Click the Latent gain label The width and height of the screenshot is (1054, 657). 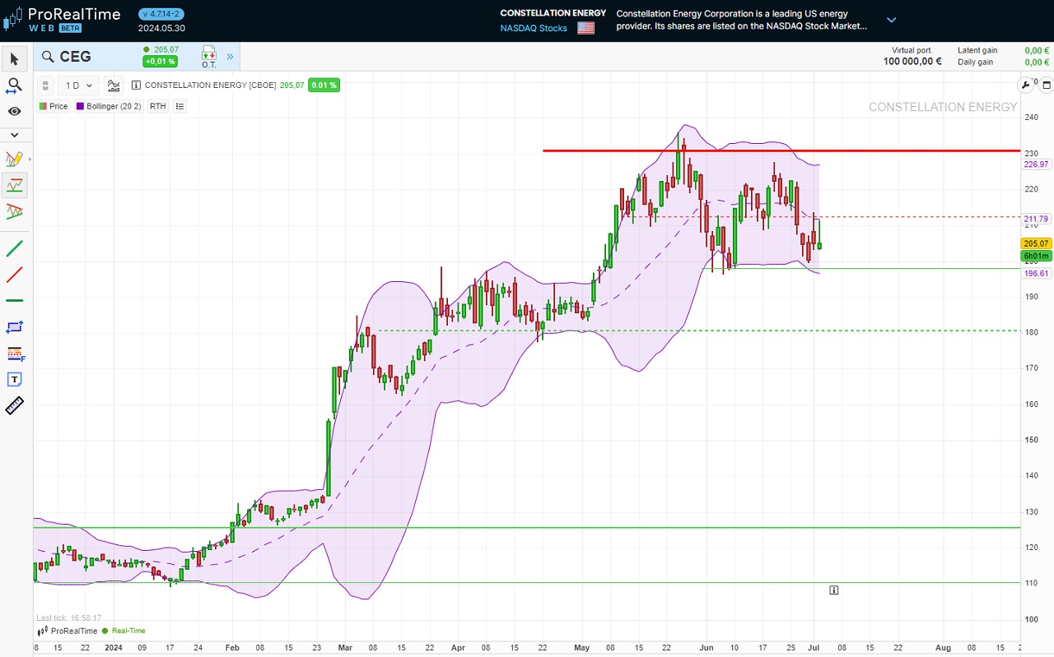tap(977, 50)
